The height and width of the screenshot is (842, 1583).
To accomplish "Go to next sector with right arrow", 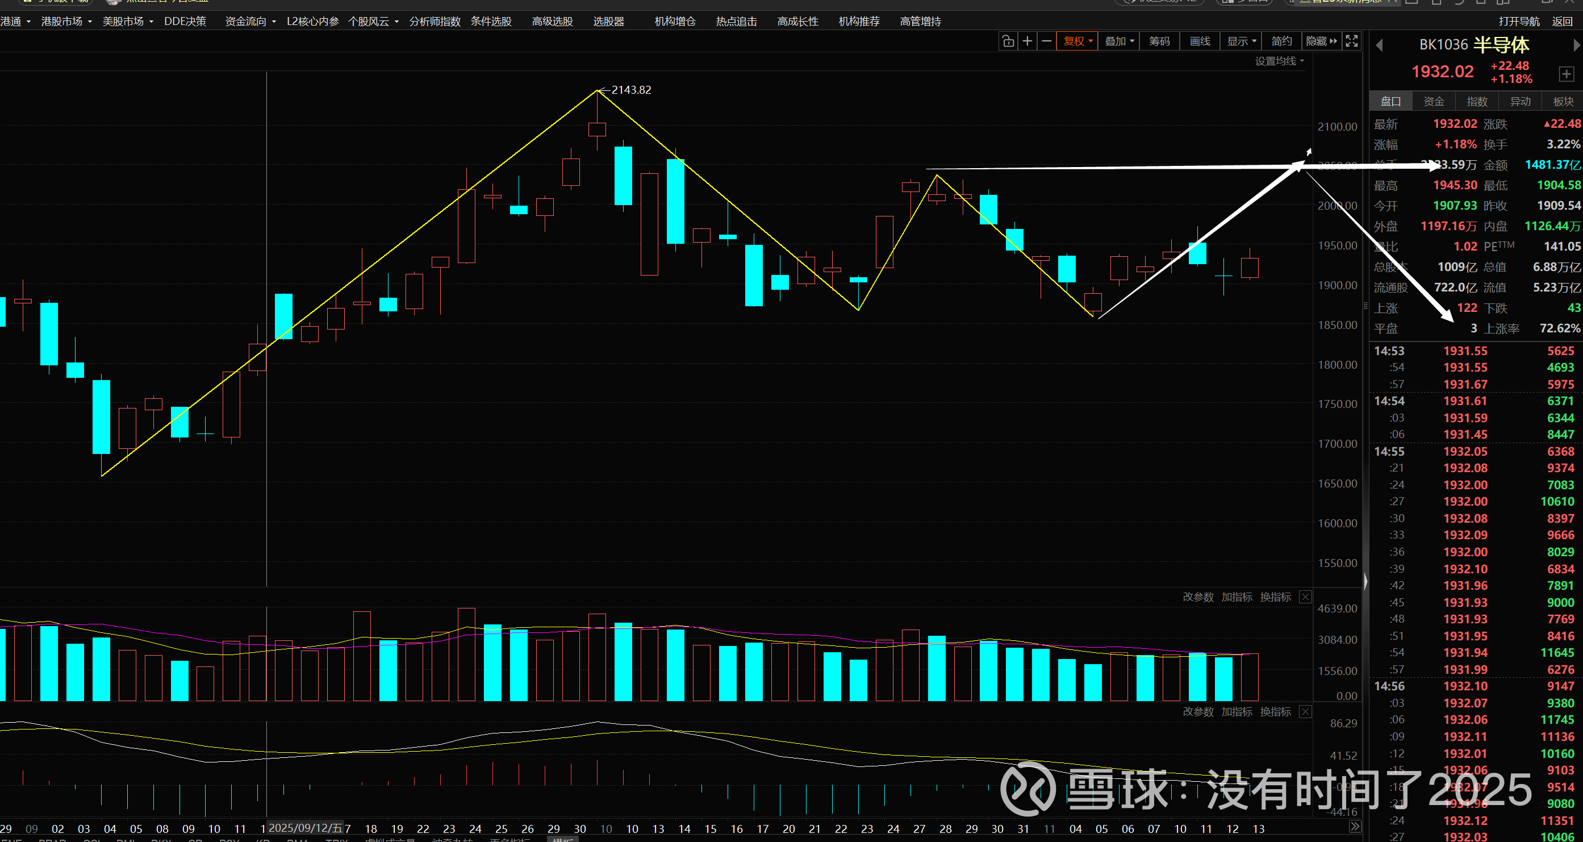I will (x=1576, y=45).
